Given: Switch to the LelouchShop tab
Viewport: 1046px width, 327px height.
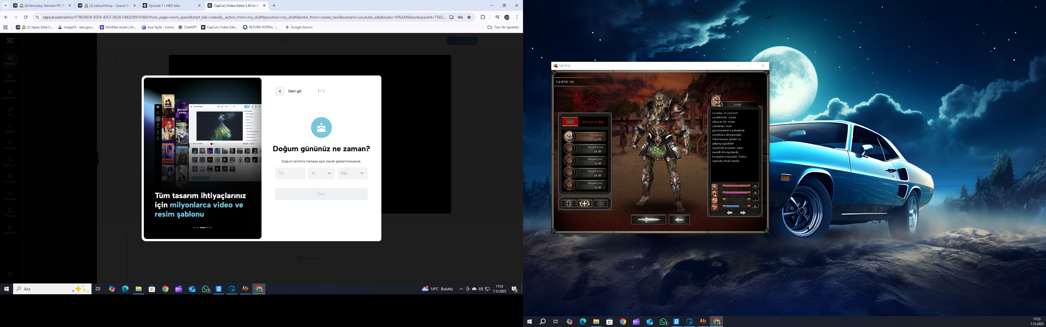Looking at the screenshot, I should coord(107,6).
